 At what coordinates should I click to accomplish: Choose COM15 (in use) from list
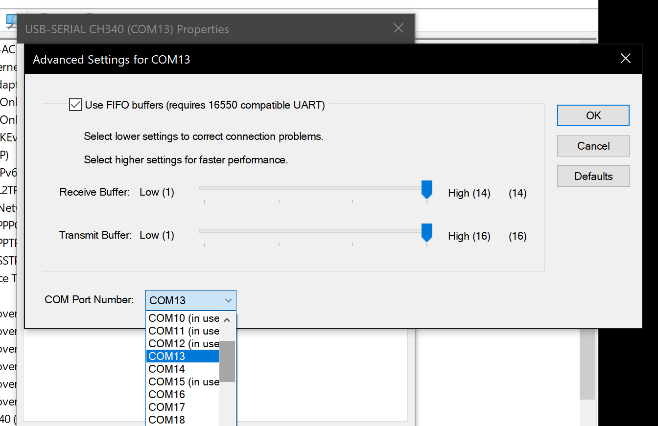(183, 381)
